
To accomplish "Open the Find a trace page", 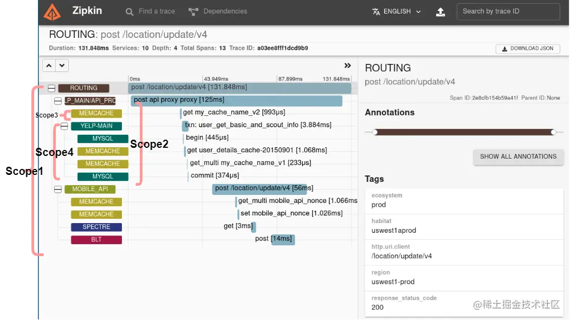I will coord(150,11).
